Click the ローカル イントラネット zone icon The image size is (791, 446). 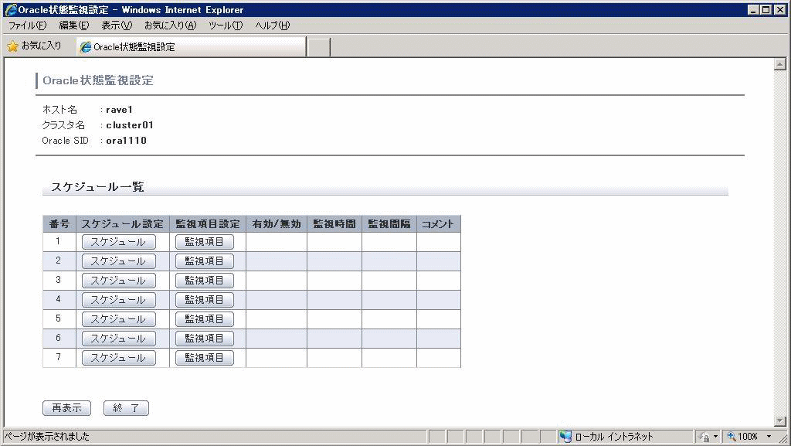pyautogui.click(x=566, y=437)
